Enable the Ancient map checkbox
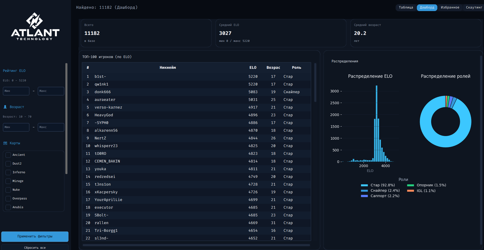The height and width of the screenshot is (250, 484). [8, 155]
